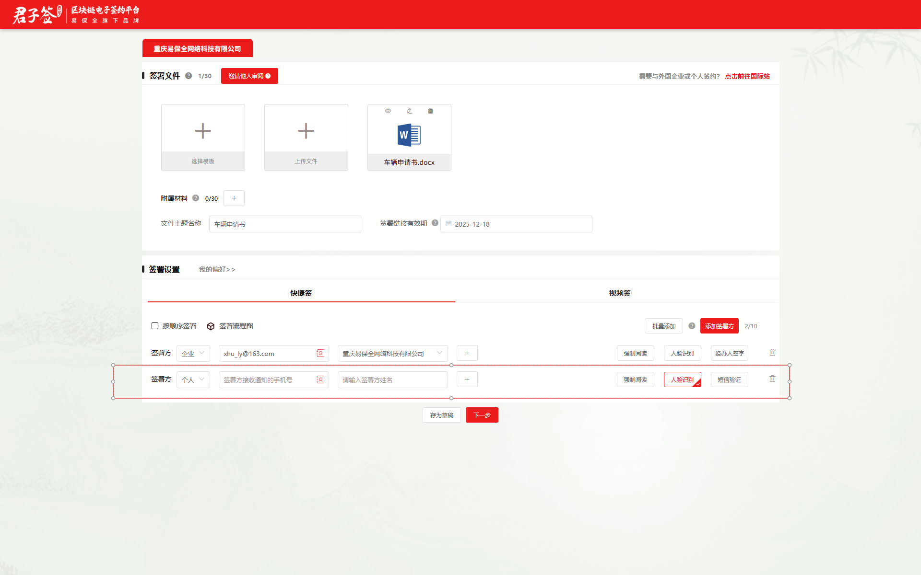The image size is (921, 575).
Task: Edit 车辆申请书.docx with the pencil icon
Action: click(x=409, y=111)
